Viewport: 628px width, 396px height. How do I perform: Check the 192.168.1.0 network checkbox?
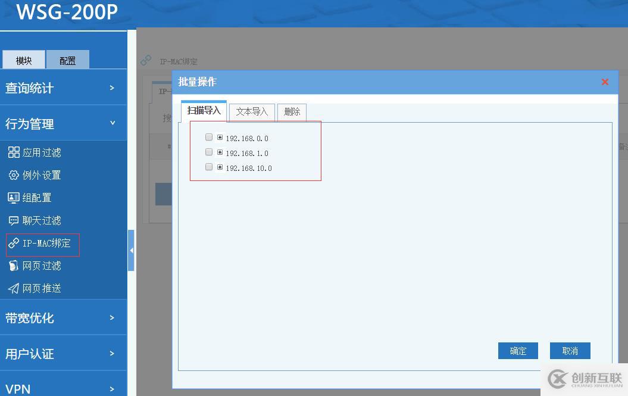(x=209, y=152)
